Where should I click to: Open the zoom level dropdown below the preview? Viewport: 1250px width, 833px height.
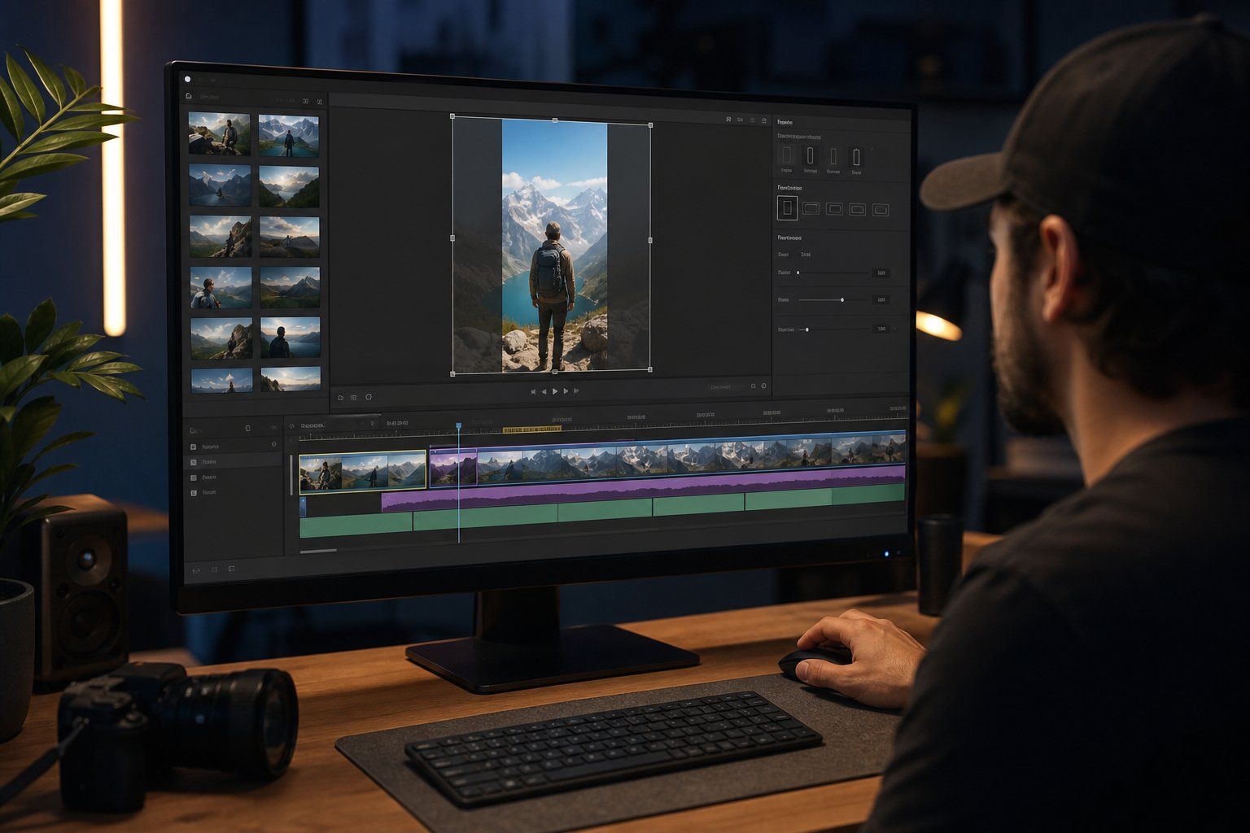[x=724, y=386]
